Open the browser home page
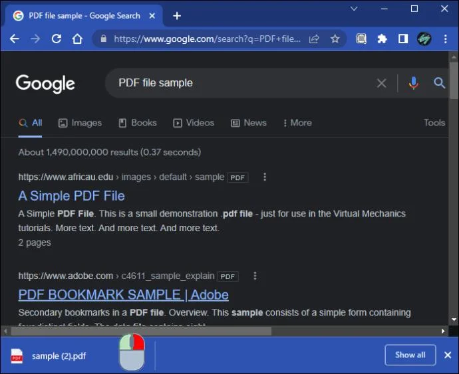Viewport: 459px width, 374px height. pyautogui.click(x=77, y=39)
